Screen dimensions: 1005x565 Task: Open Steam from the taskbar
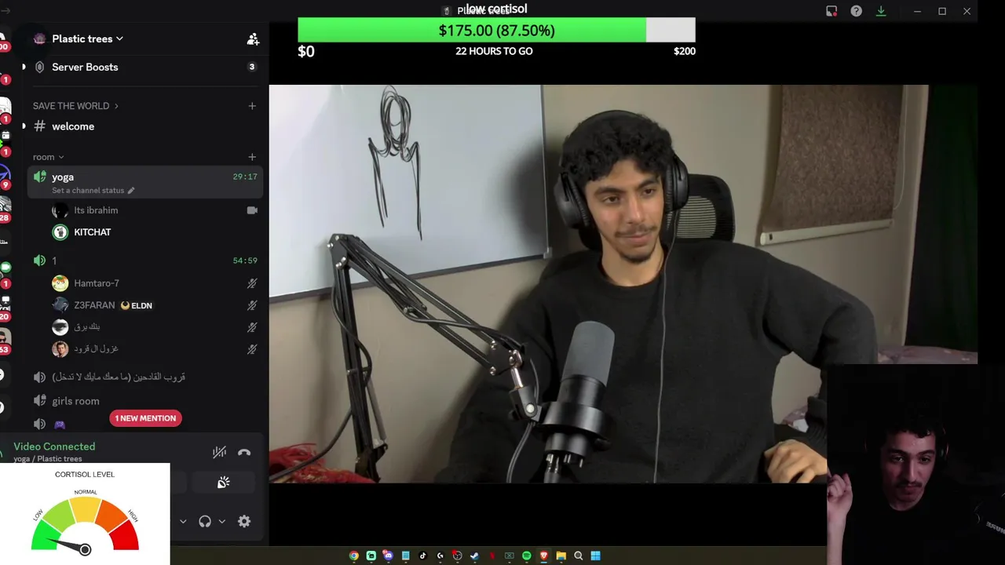(474, 556)
